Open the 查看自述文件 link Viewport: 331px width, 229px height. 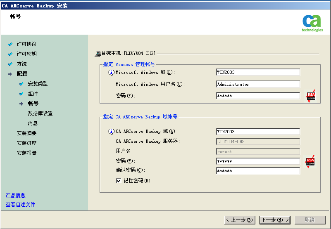click(20, 205)
